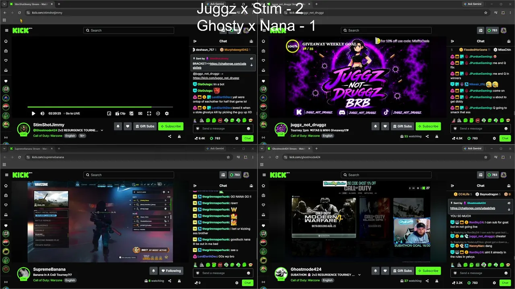Ask Gemini in Ghostmode424 browser window
Viewport: 515px width, 289px height.
click(472, 149)
